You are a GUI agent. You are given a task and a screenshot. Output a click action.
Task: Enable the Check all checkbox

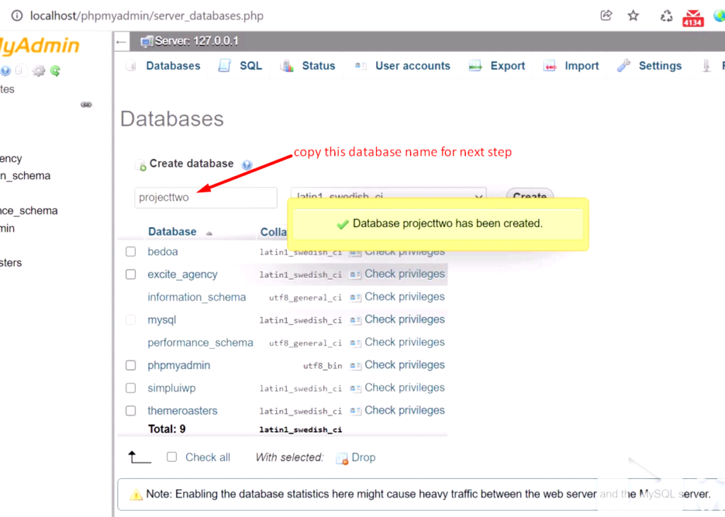172,457
